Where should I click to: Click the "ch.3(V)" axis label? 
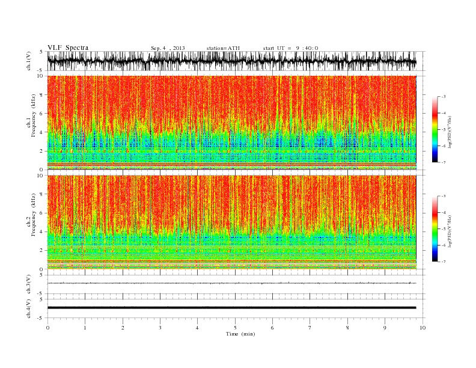(29, 284)
